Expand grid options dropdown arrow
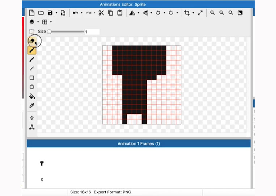 [x=51, y=22]
